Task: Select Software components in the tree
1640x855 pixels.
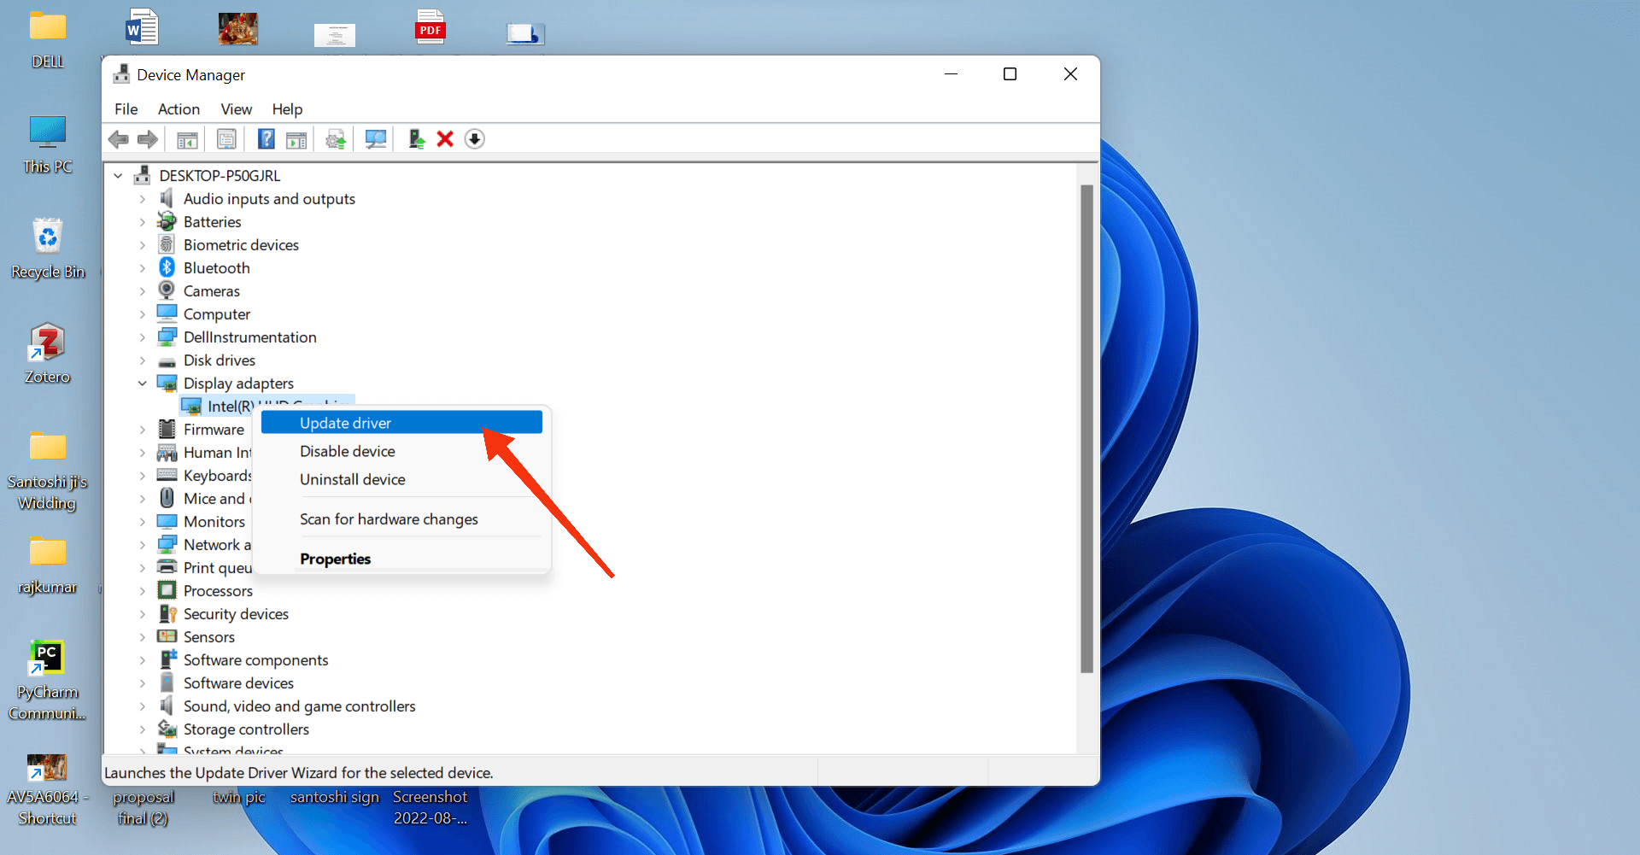Action: pos(255,660)
